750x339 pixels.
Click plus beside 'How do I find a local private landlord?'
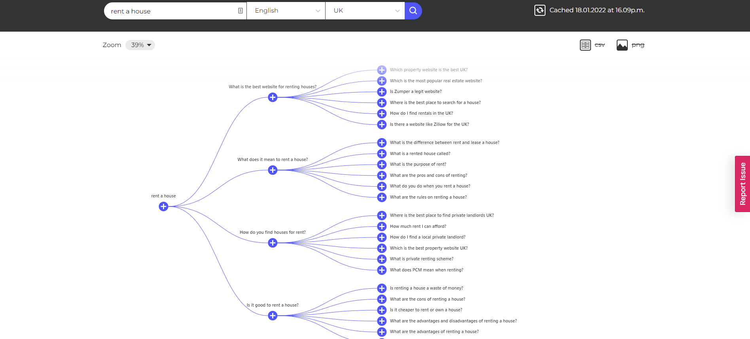(x=382, y=237)
